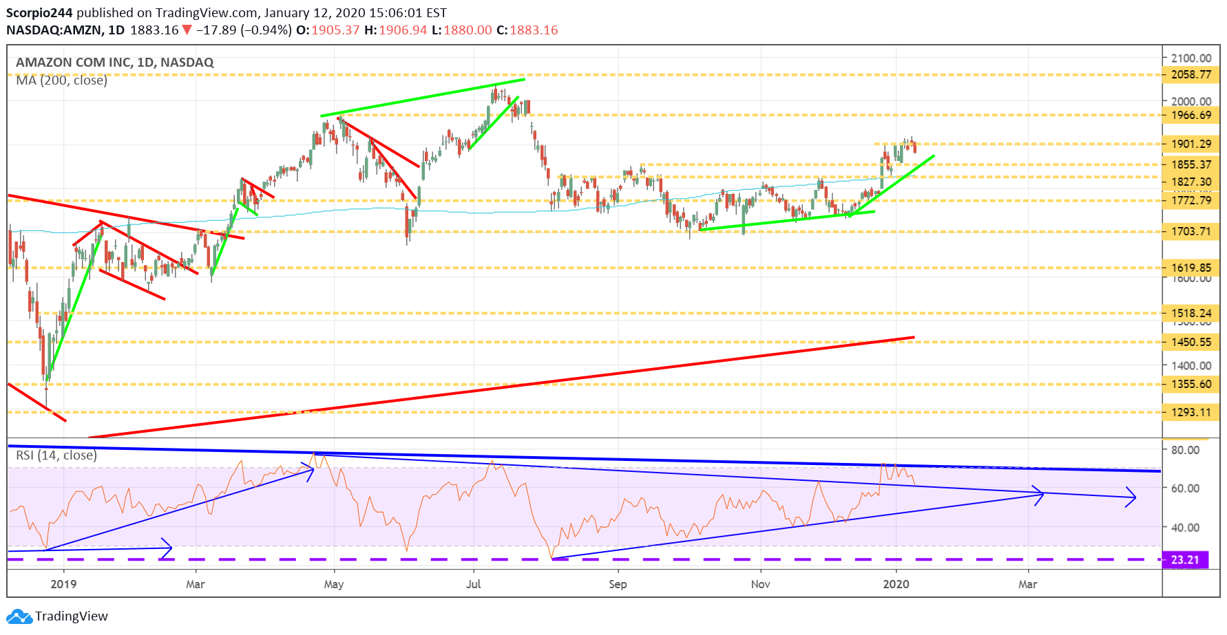1227x635 pixels.
Task: Select the 1855.37 price level label
Action: (x=1191, y=164)
